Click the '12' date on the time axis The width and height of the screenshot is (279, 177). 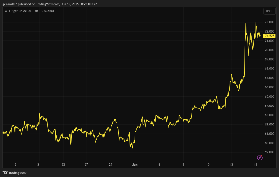pyautogui.click(x=232, y=165)
